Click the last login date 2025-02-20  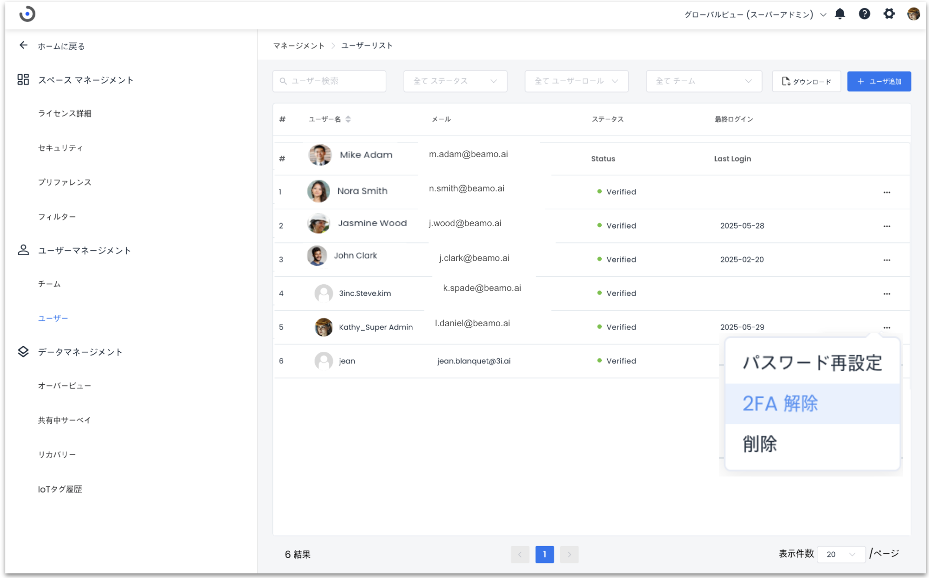pyautogui.click(x=742, y=260)
